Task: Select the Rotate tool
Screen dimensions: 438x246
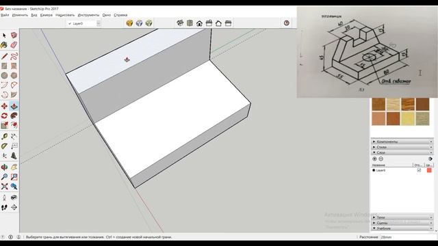Action: [x=4, y=115]
